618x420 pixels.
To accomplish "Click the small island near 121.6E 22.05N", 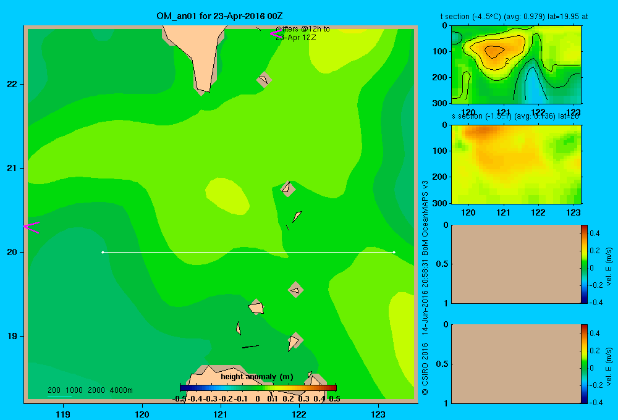I will point(264,79).
